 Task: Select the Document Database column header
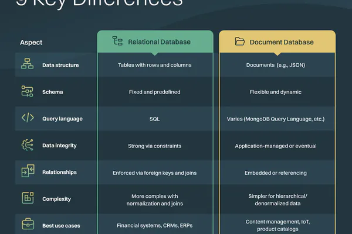click(x=277, y=42)
